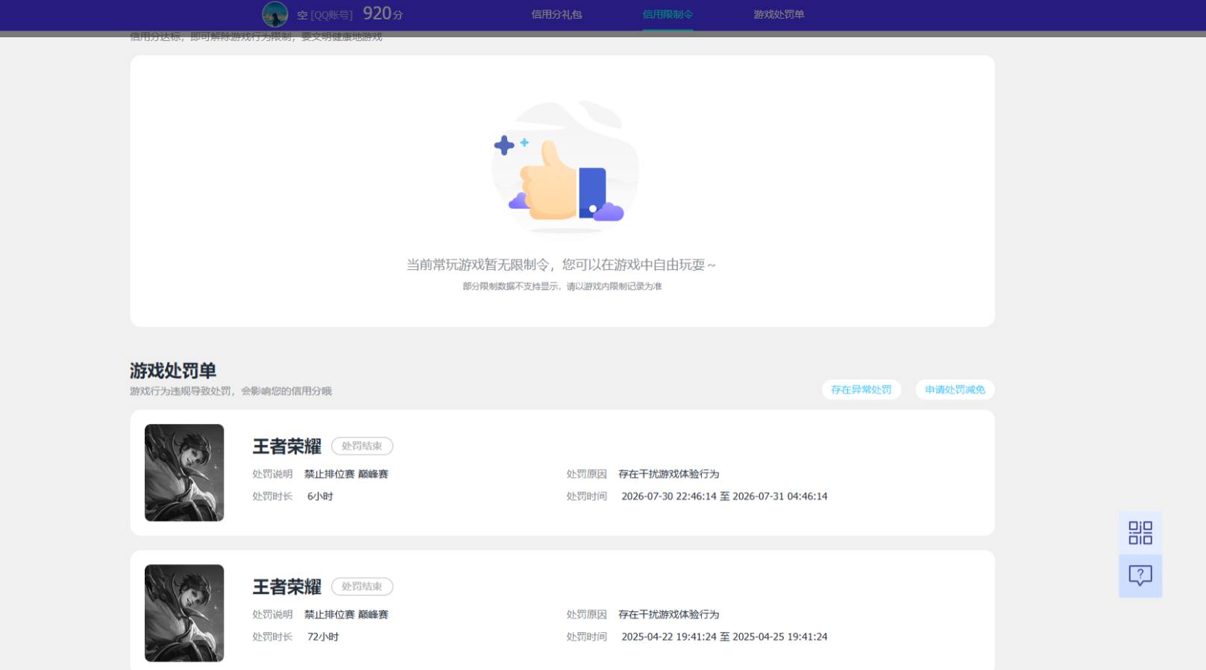The width and height of the screenshot is (1206, 670).
Task: Click 部分限制数据不支持显示 note
Action: [562, 286]
